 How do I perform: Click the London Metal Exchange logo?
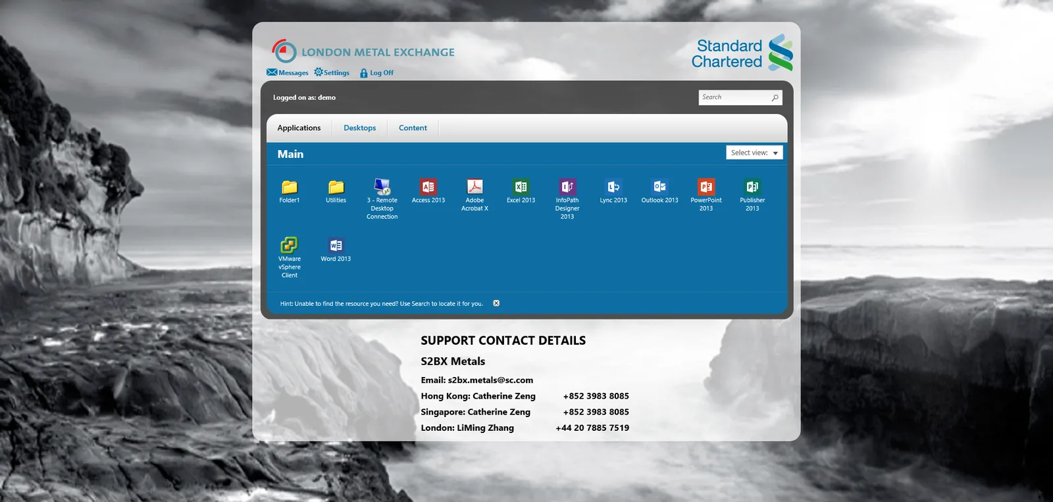pos(363,51)
